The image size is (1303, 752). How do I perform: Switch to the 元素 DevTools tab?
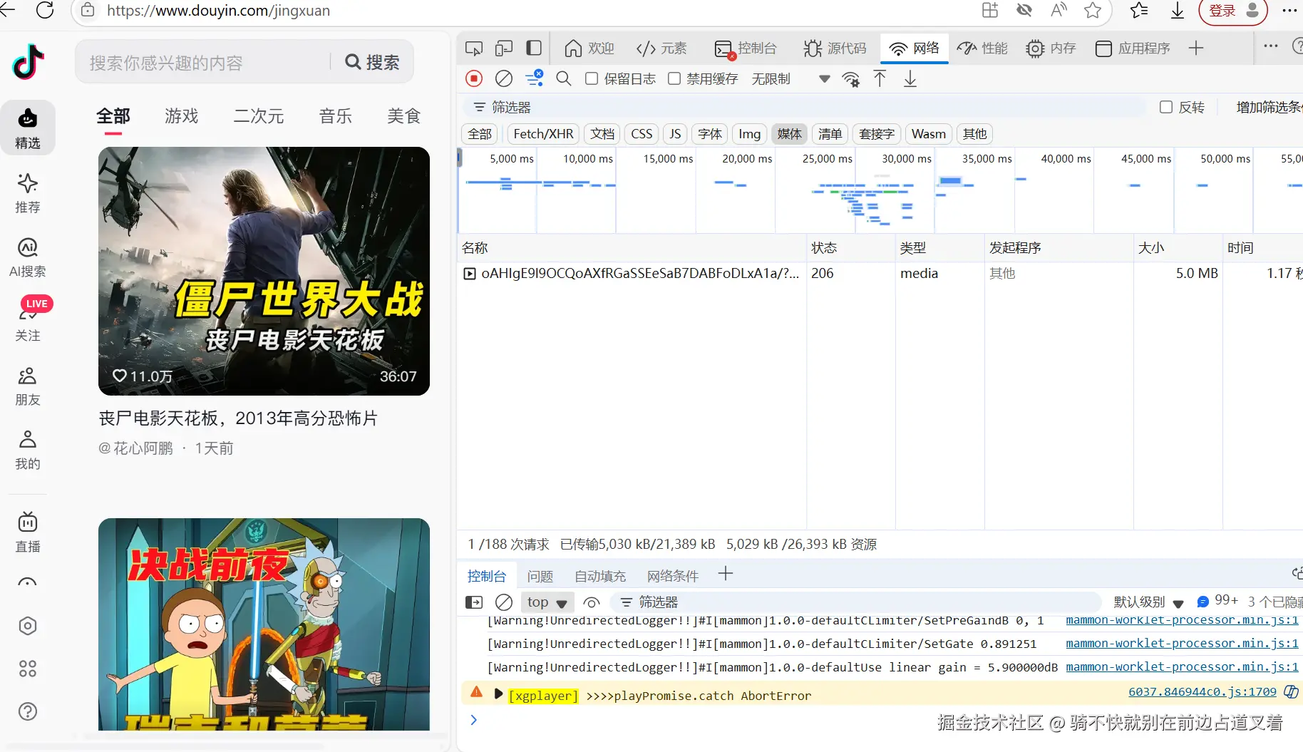661,48
